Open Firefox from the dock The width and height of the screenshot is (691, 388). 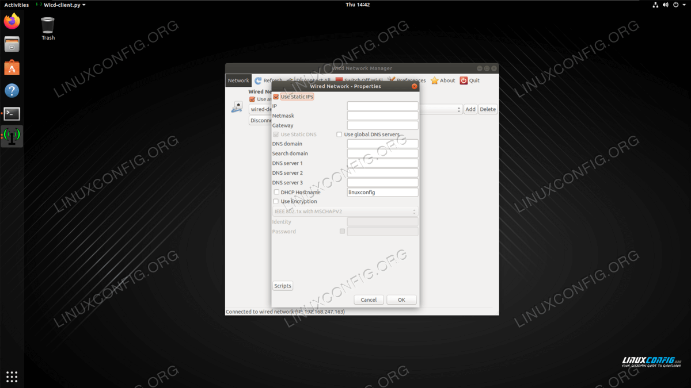pyautogui.click(x=12, y=22)
